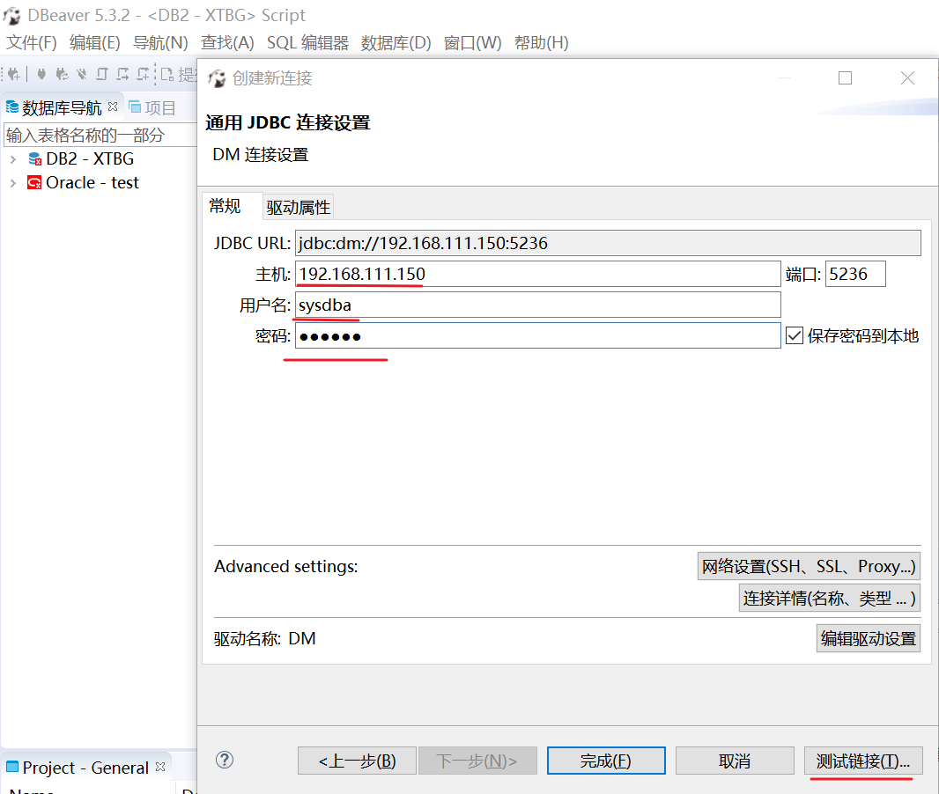This screenshot has width=939, height=794.
Task: Open the 文件(F) menu
Action: pos(31,43)
